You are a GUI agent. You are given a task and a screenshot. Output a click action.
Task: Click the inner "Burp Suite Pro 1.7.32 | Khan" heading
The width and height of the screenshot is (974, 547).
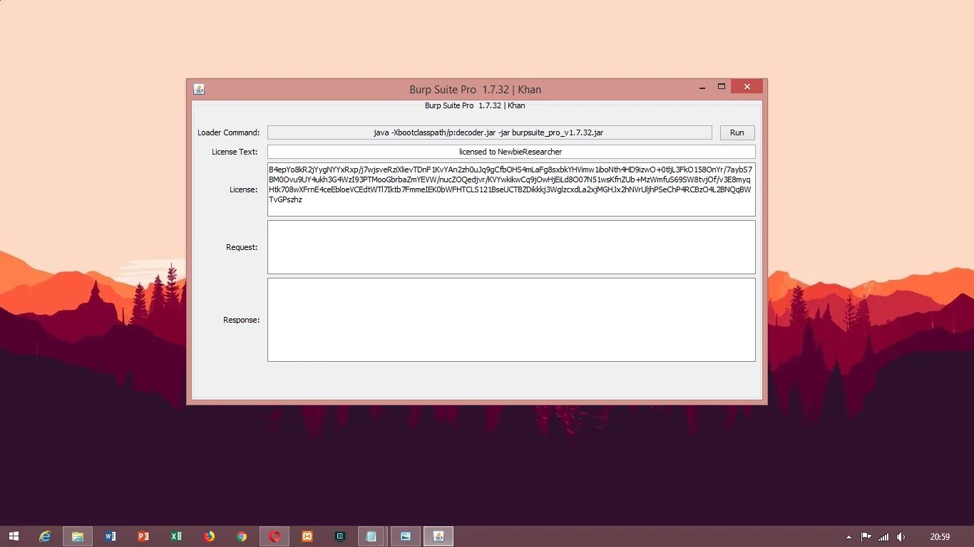tap(475, 105)
